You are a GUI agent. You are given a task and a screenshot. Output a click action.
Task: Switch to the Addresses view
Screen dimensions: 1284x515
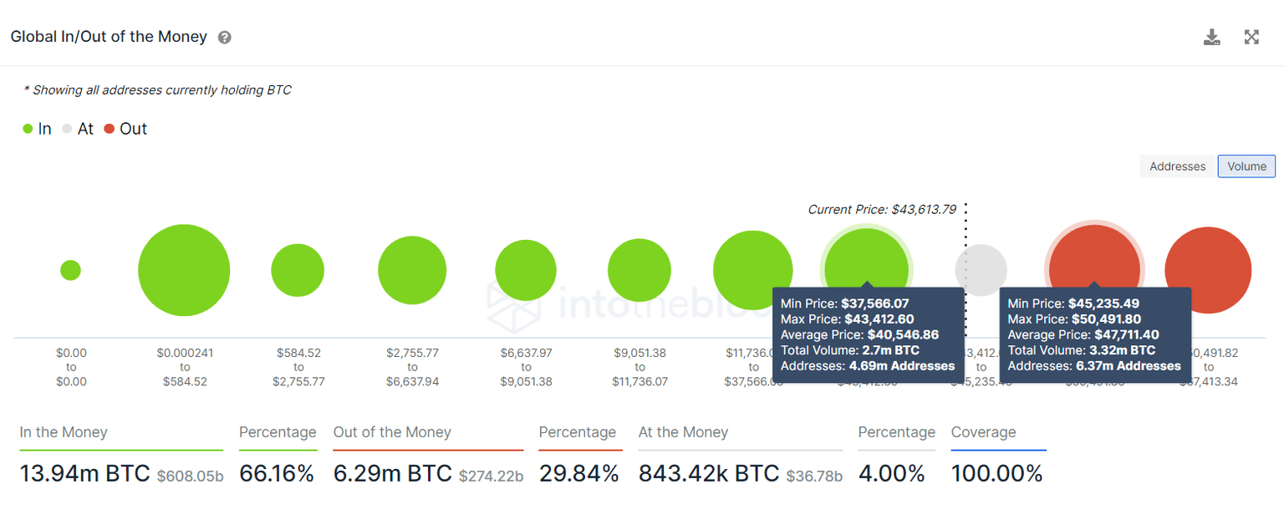click(x=1177, y=166)
